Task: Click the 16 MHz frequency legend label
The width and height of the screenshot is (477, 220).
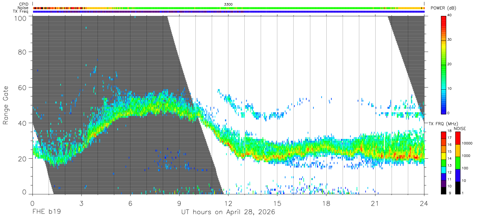Action: point(450,144)
